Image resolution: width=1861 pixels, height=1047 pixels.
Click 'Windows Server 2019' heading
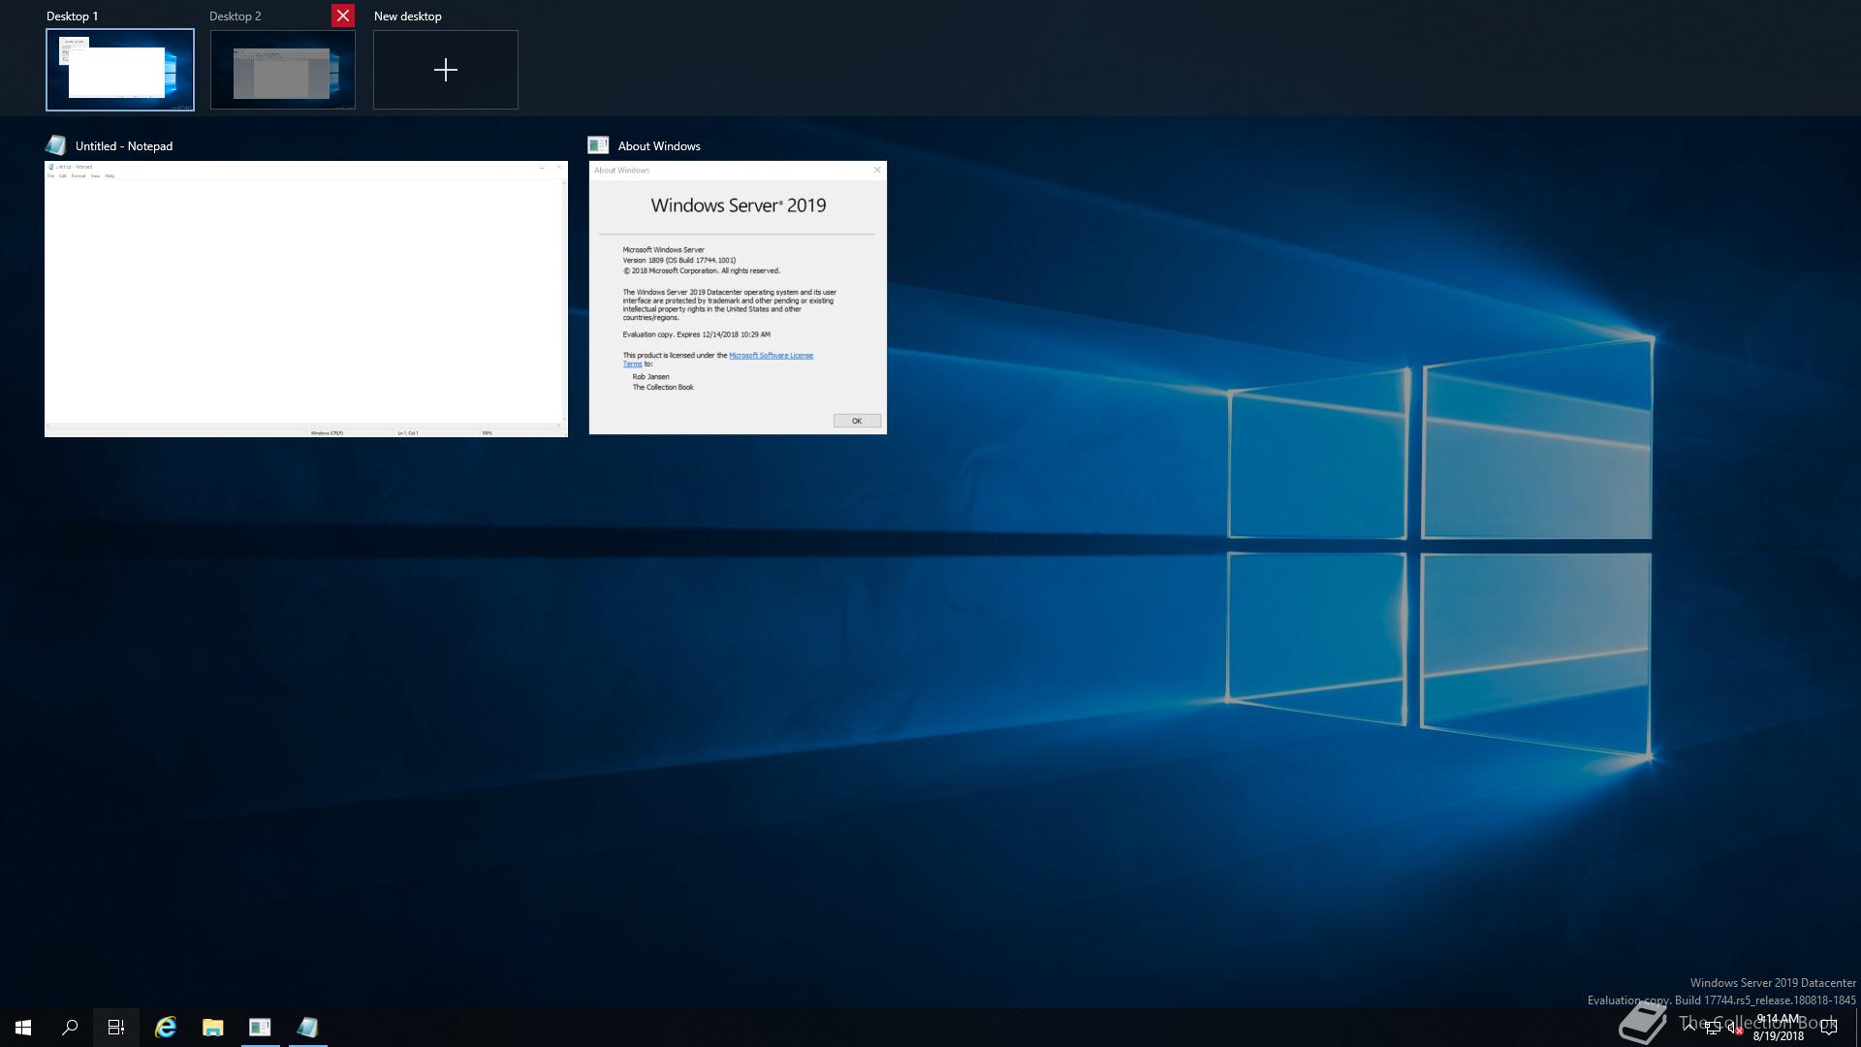point(739,206)
